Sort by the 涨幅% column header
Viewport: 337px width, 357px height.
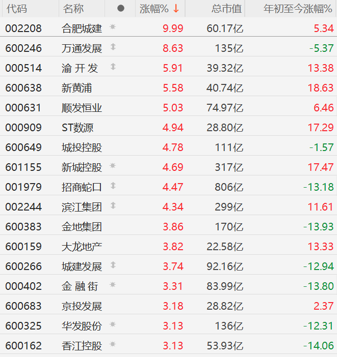coord(154,9)
